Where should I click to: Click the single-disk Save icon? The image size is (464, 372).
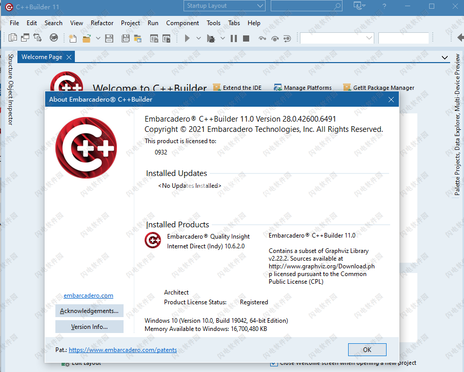[x=109, y=38]
